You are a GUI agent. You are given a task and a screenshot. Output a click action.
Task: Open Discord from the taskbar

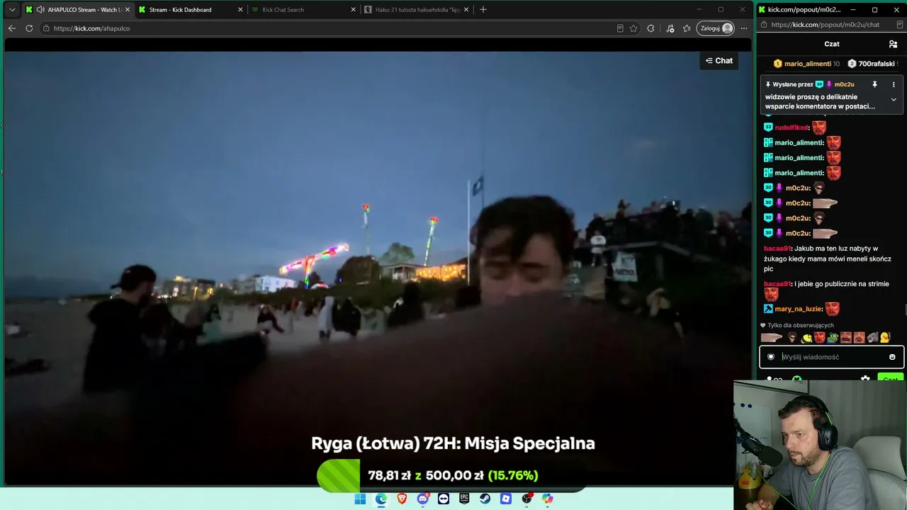[423, 499]
